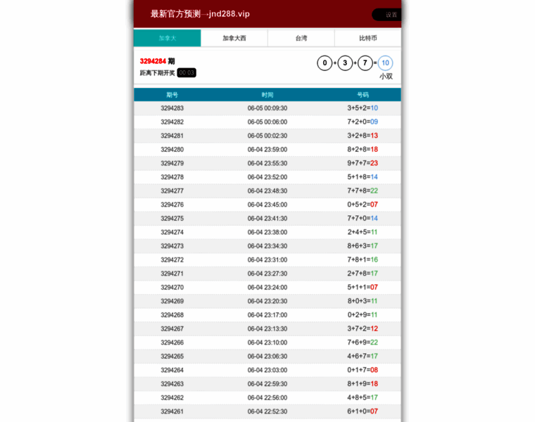Image resolution: width=535 pixels, height=422 pixels.
Task: Select period row 3294280
Action: pyautogui.click(x=267, y=150)
